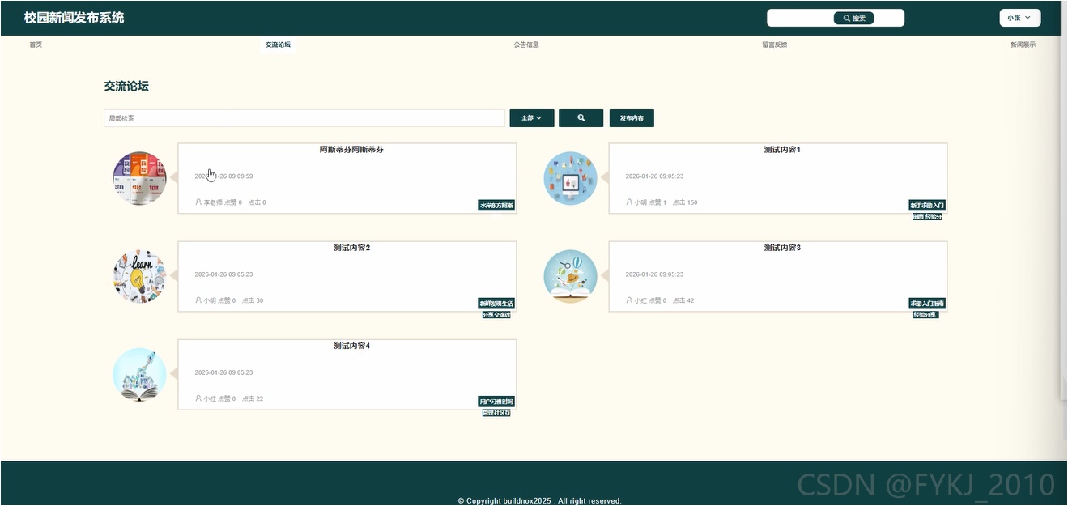The image size is (1068, 506).
Task: Click the 经验分享 tag under 测试内容3
Action: (925, 315)
